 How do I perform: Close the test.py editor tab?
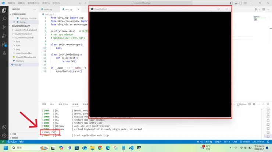[x=78, y=9]
